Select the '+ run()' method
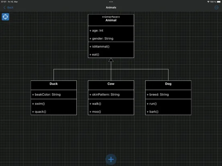The width and height of the screenshot is (222, 166). click(x=152, y=103)
